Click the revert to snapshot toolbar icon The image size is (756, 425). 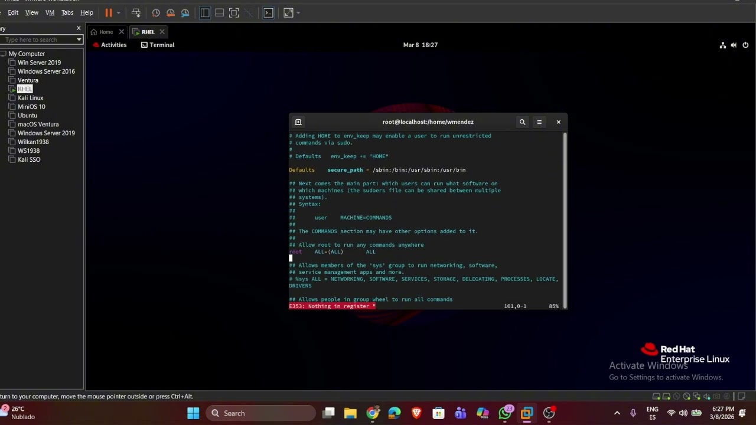171,12
